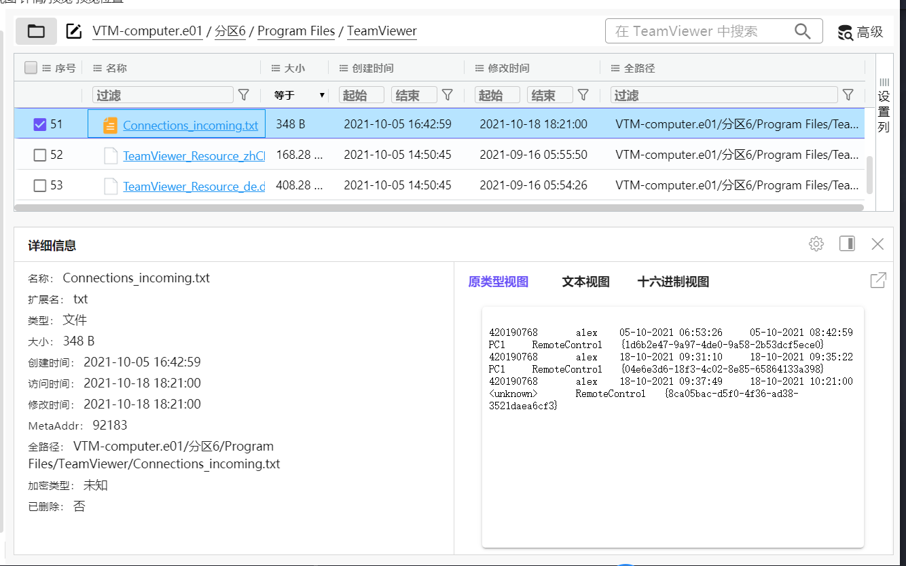The image size is (906, 566).
Task: Open Connections_incoming.txt file link
Action: click(x=191, y=125)
